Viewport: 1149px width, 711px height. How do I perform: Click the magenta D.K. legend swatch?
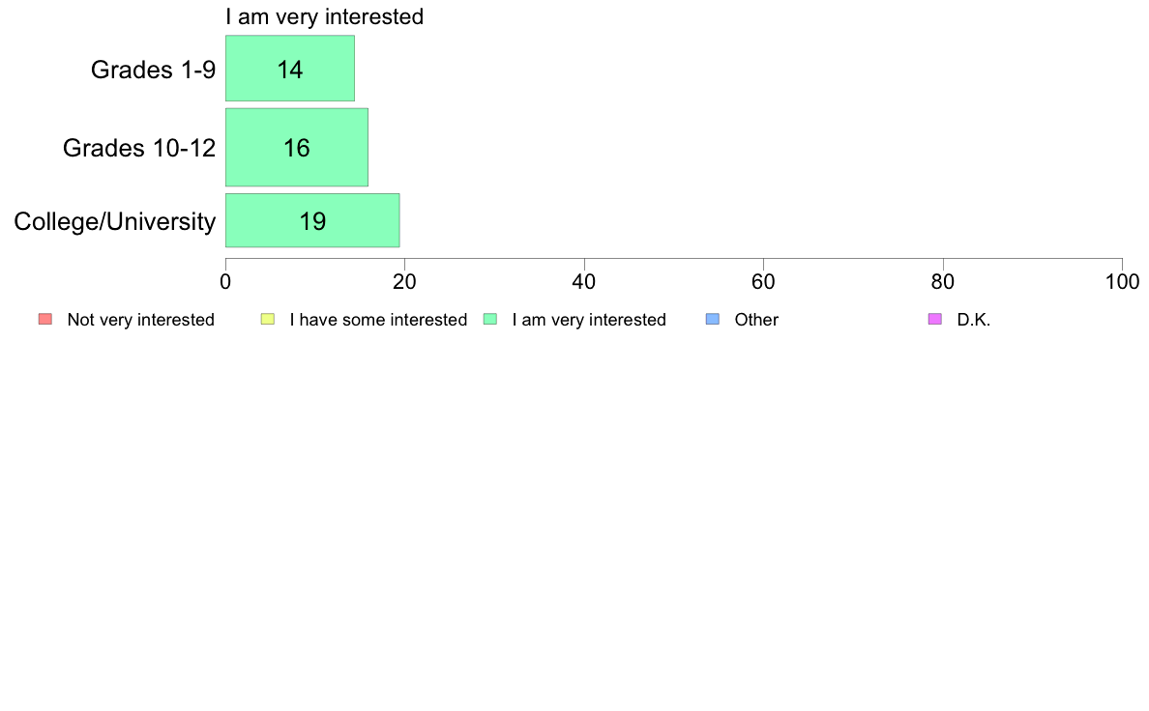[935, 319]
